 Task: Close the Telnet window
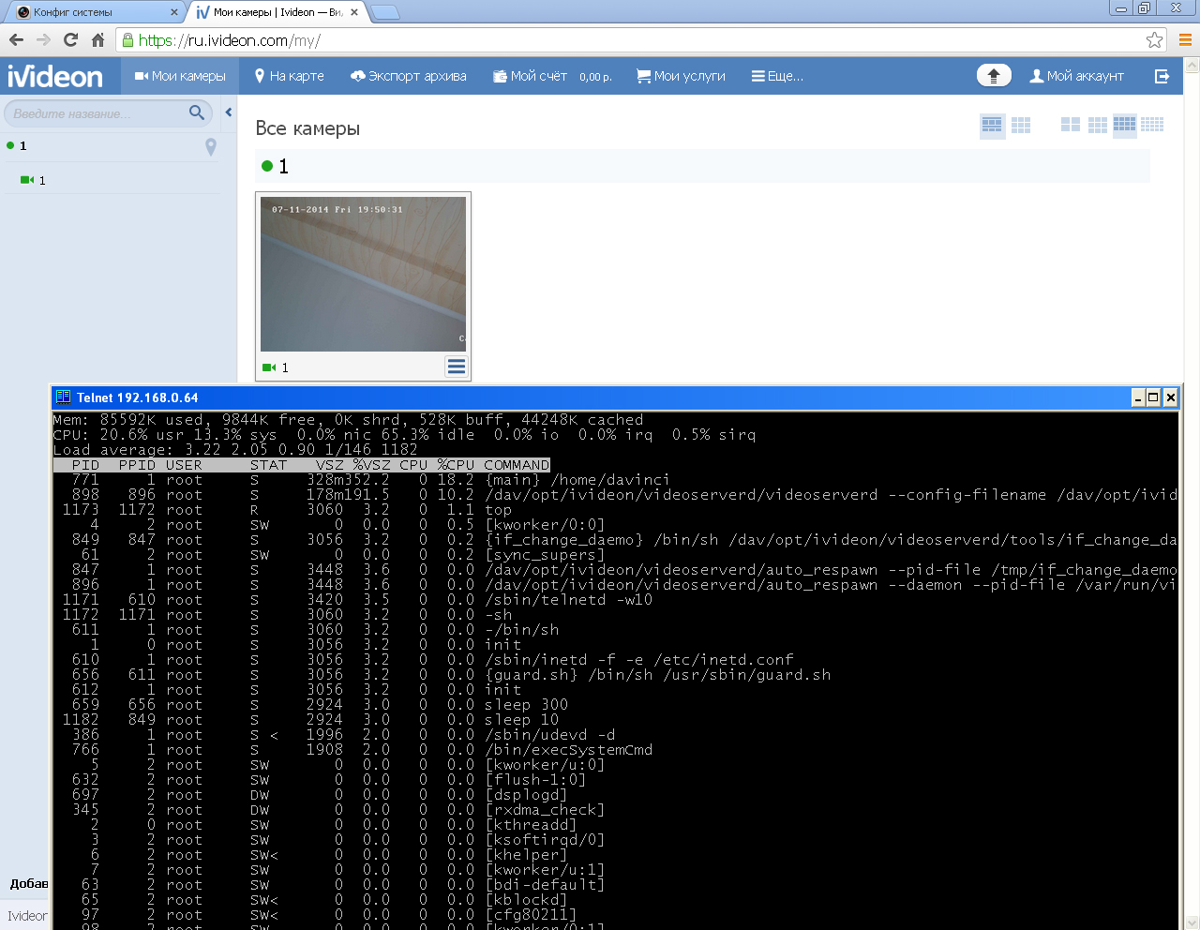tap(1170, 397)
